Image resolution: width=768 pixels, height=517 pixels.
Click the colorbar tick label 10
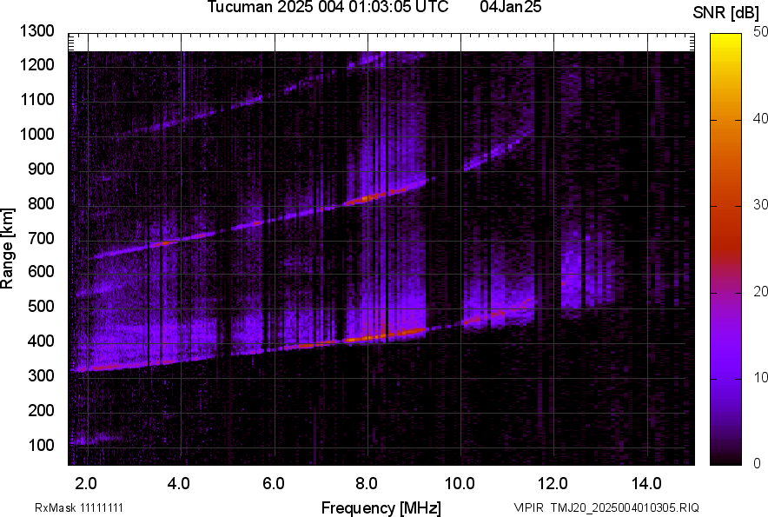point(761,378)
